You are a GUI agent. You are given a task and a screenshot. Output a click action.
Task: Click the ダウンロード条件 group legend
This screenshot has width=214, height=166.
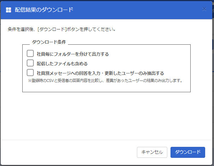click(49, 42)
